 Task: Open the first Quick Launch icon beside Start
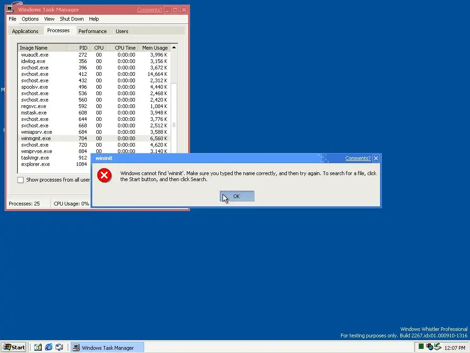38,347
